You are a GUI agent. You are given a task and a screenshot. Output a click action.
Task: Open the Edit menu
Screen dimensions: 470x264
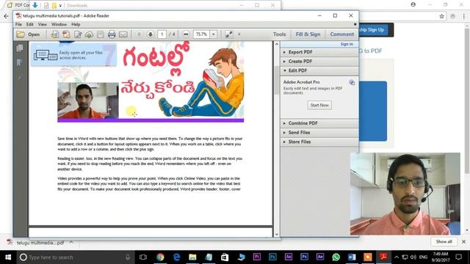pyautogui.click(x=29, y=24)
